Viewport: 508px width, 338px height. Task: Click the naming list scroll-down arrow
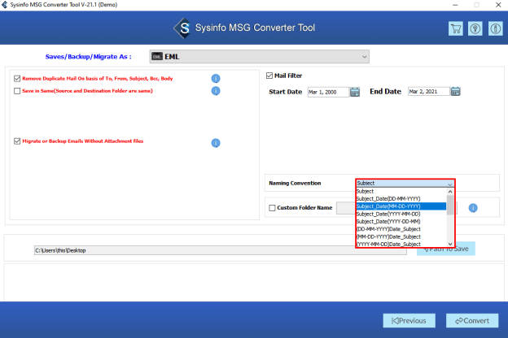tap(450, 244)
